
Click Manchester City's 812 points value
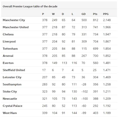[x=96, y=20]
